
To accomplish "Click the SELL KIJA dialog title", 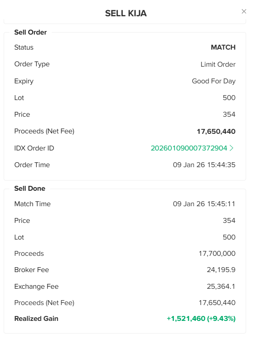I will point(126,13).
